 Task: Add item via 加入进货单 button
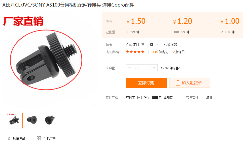click(x=190, y=83)
